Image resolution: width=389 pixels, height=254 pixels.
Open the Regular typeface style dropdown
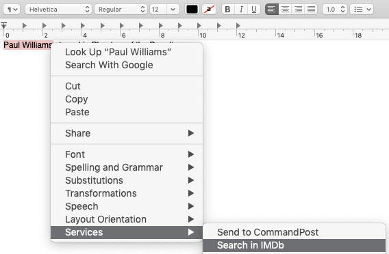[x=121, y=10]
